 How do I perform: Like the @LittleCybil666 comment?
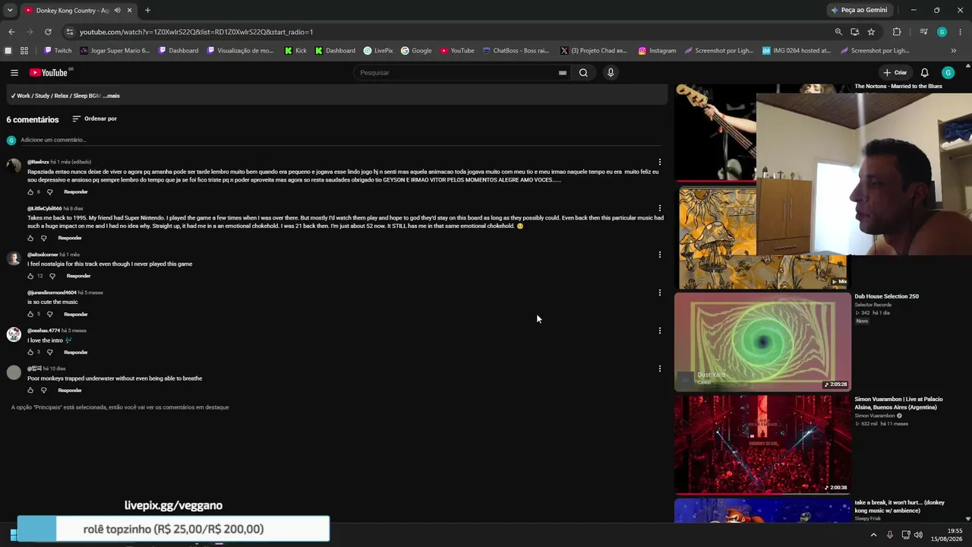coord(30,239)
